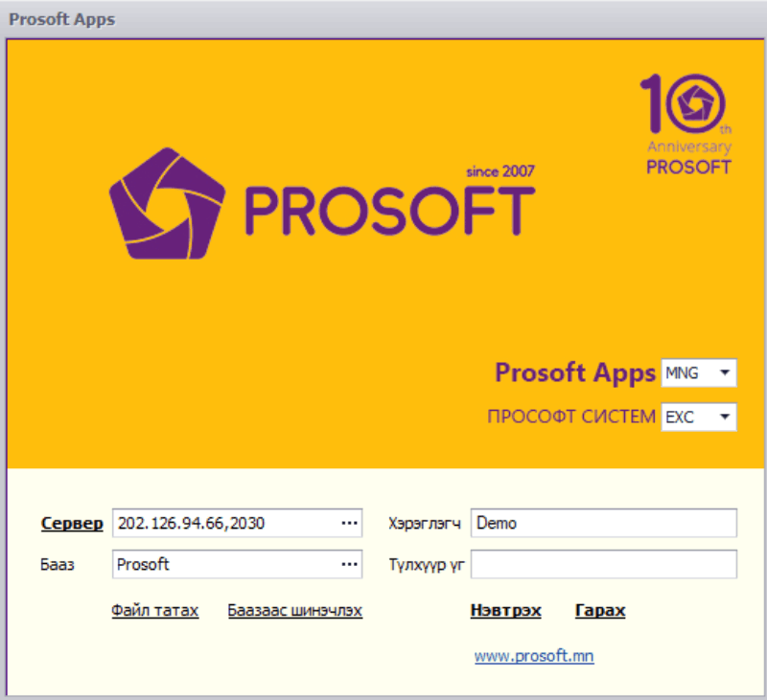The height and width of the screenshot is (700, 767).
Task: Click the Баазаас шинэчлэх link
Action: click(x=294, y=611)
